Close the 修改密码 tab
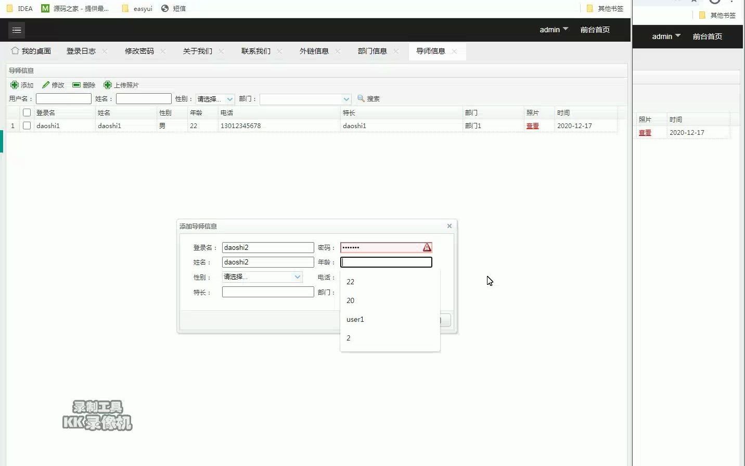 (163, 51)
